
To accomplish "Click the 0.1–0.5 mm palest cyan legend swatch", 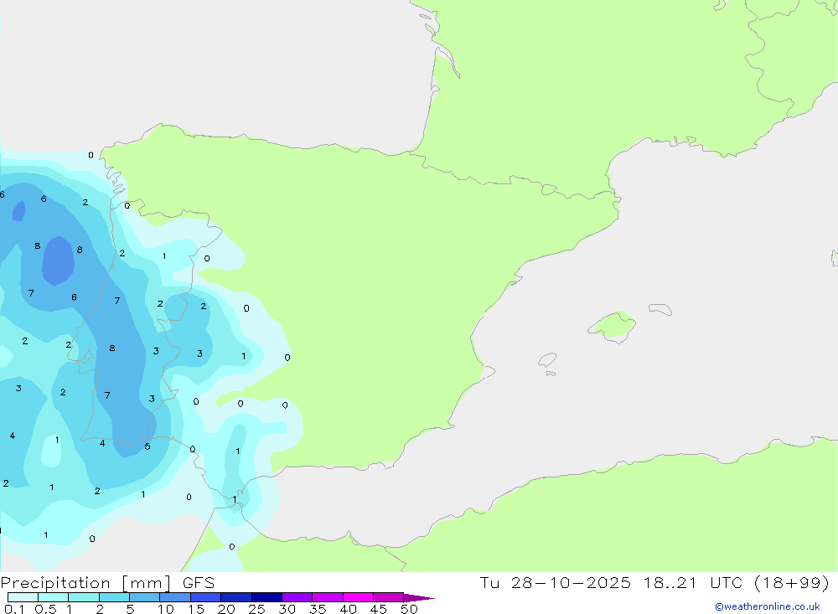I will [23, 597].
